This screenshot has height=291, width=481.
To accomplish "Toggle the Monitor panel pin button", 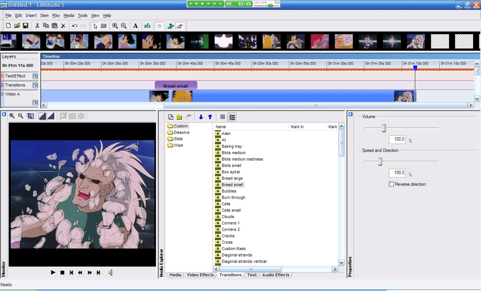I will click(x=4, y=114).
